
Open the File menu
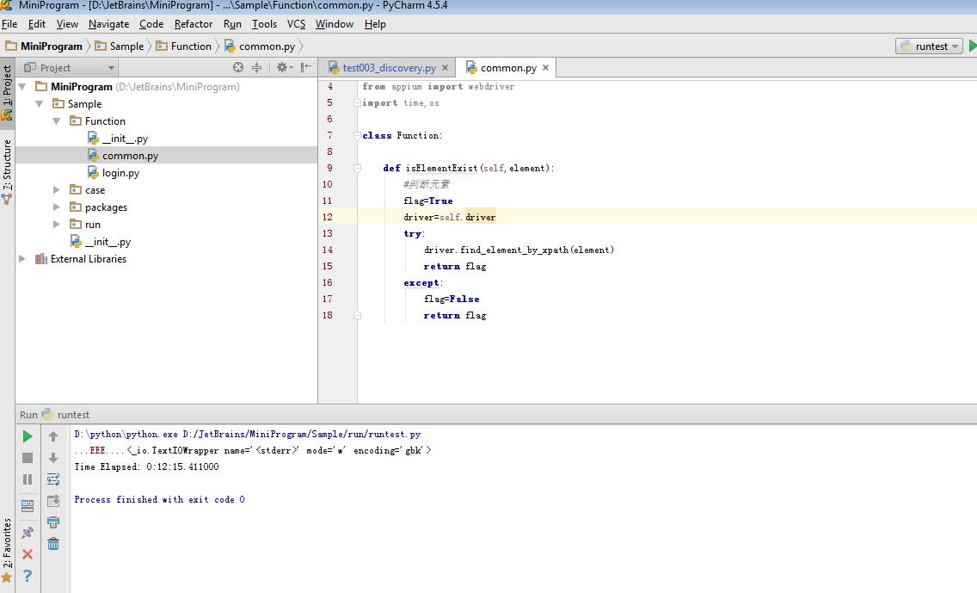pyautogui.click(x=9, y=24)
